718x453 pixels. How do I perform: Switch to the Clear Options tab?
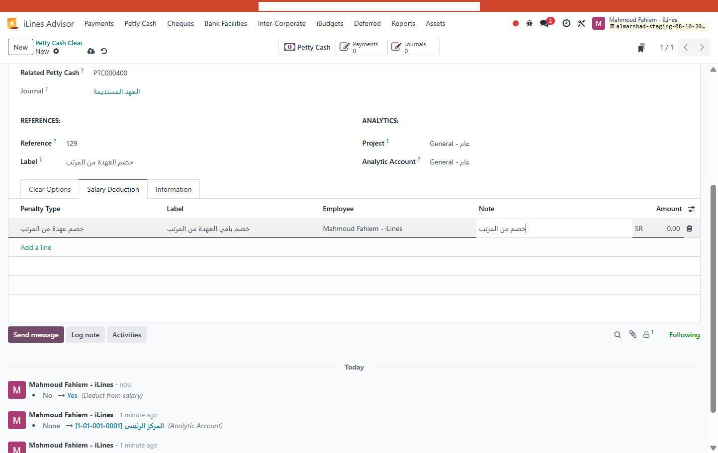[50, 189]
